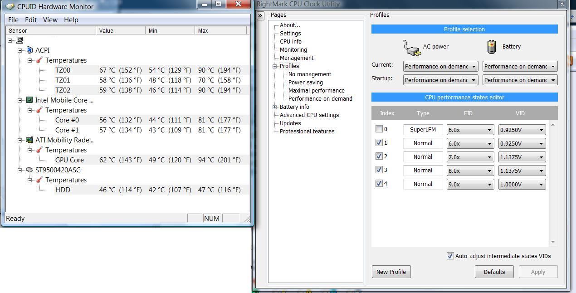Open the About page in the Pages tree
Viewport: 576px width, 293px height.
pyautogui.click(x=290, y=25)
